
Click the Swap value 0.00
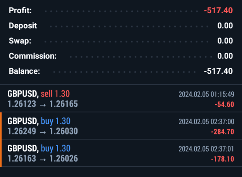click(x=225, y=41)
